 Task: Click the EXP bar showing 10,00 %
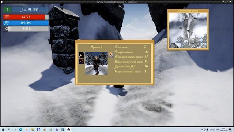(x=26, y=29)
